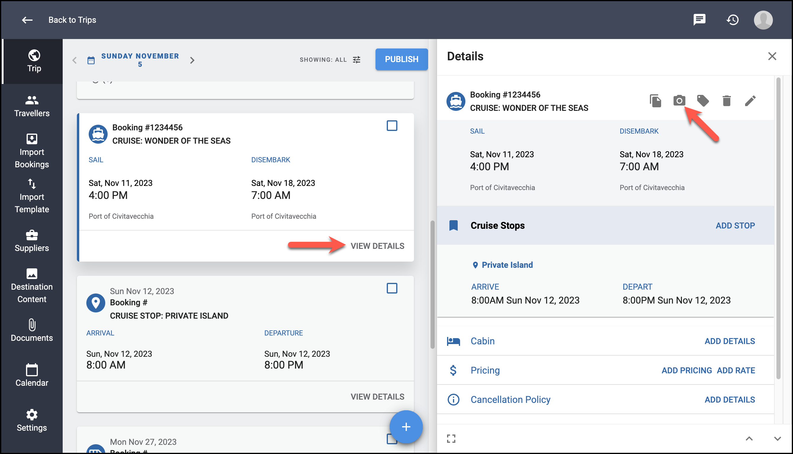Open the user profile avatar
This screenshot has width=793, height=454.
point(763,20)
